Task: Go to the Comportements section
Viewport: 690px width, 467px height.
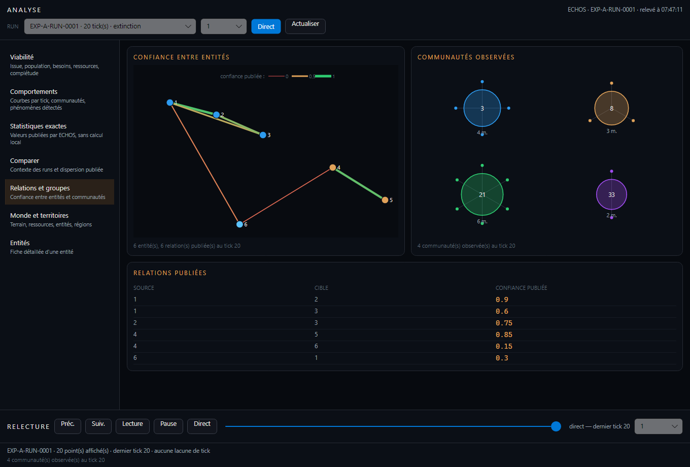Action: [x=59, y=99]
